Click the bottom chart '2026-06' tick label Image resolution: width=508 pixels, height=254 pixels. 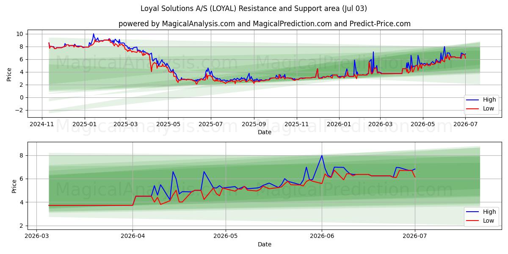(322, 236)
